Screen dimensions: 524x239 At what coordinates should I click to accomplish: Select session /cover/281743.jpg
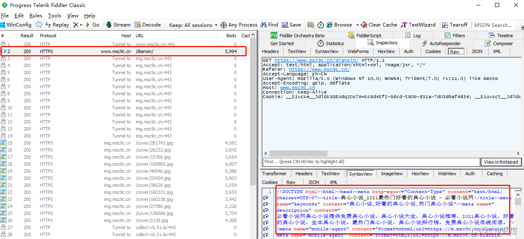[x=124, y=143]
